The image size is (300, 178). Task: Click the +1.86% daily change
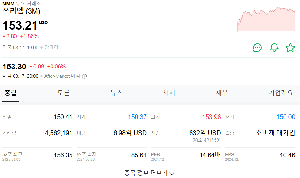pos(29,36)
